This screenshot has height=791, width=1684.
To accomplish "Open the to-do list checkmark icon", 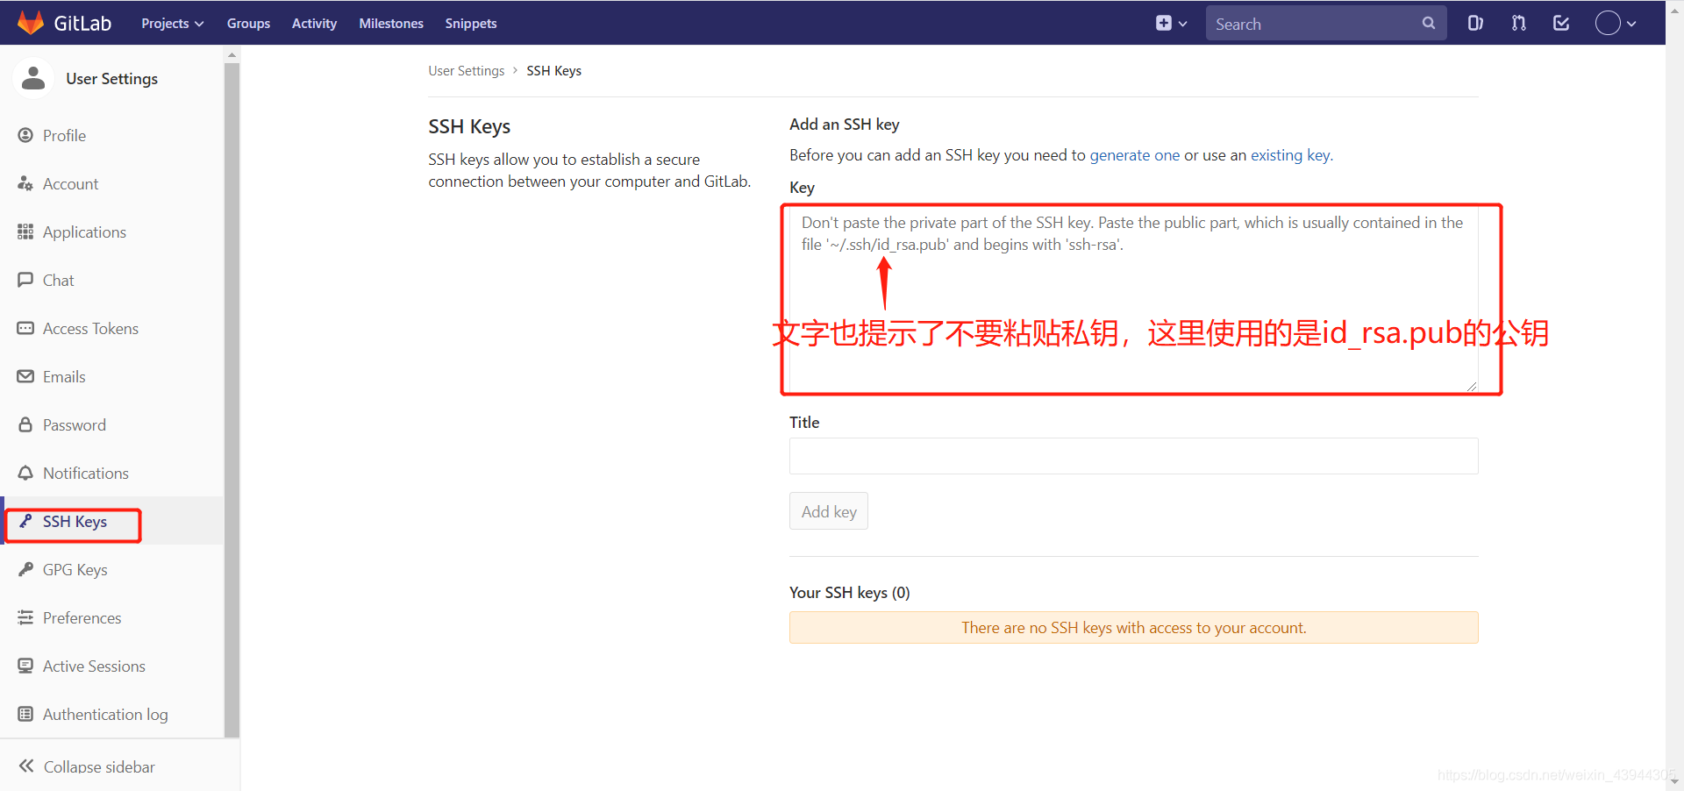I will pyautogui.click(x=1561, y=24).
